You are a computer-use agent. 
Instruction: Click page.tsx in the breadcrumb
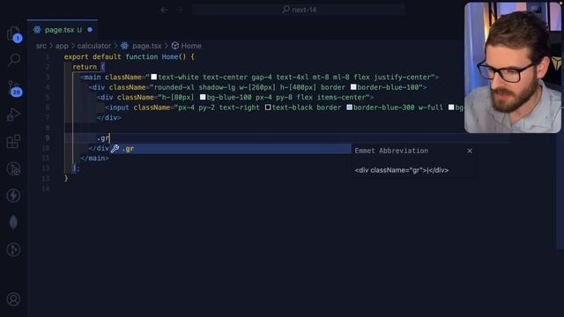[x=147, y=46]
